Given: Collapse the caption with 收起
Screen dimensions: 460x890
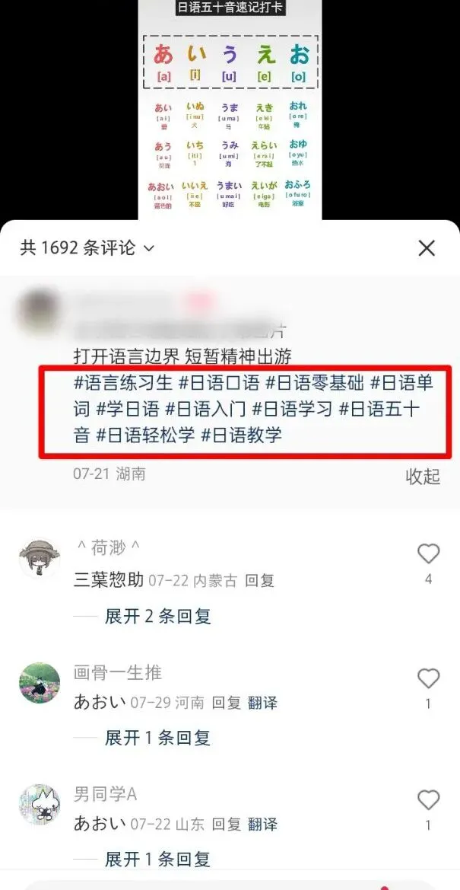Looking at the screenshot, I should (423, 477).
